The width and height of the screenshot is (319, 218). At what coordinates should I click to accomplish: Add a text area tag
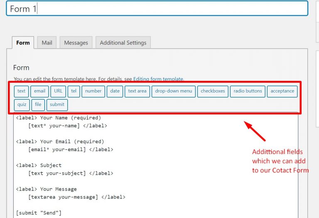click(x=137, y=91)
